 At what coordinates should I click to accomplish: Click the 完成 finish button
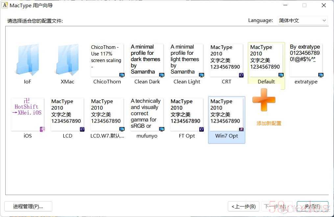tap(312, 206)
